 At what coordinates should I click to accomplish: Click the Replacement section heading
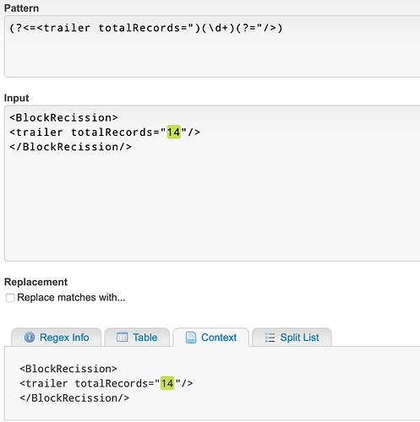coord(35,282)
